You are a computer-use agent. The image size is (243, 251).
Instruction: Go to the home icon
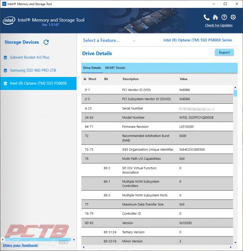tap(215, 17)
